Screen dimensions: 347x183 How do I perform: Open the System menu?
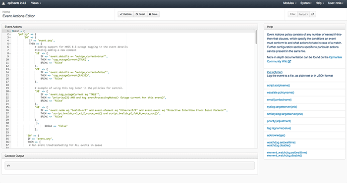(x=306, y=3)
